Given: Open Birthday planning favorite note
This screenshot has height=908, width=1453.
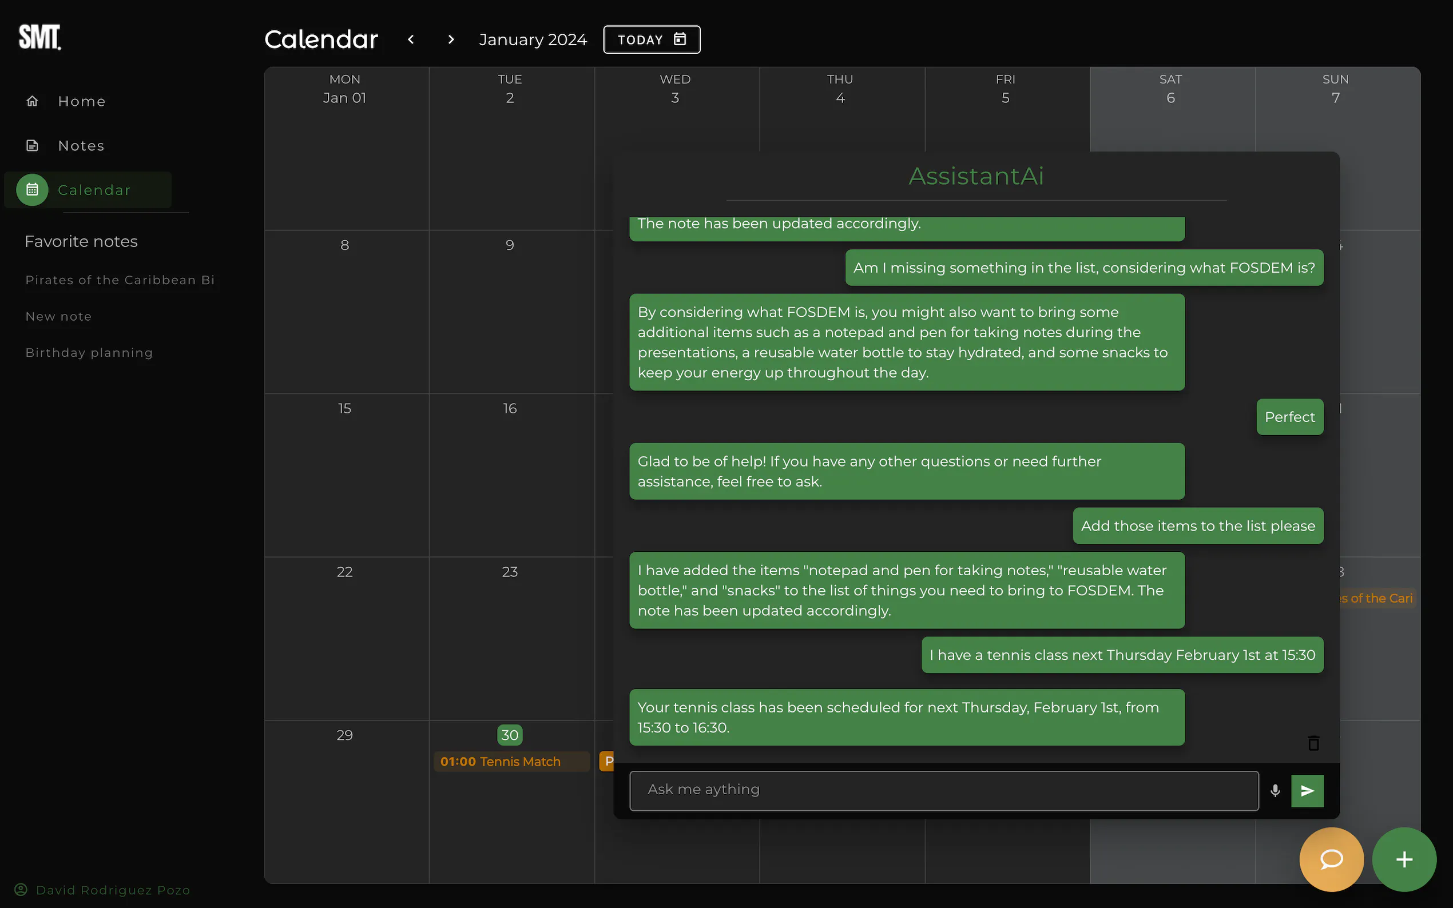Looking at the screenshot, I should pos(89,353).
